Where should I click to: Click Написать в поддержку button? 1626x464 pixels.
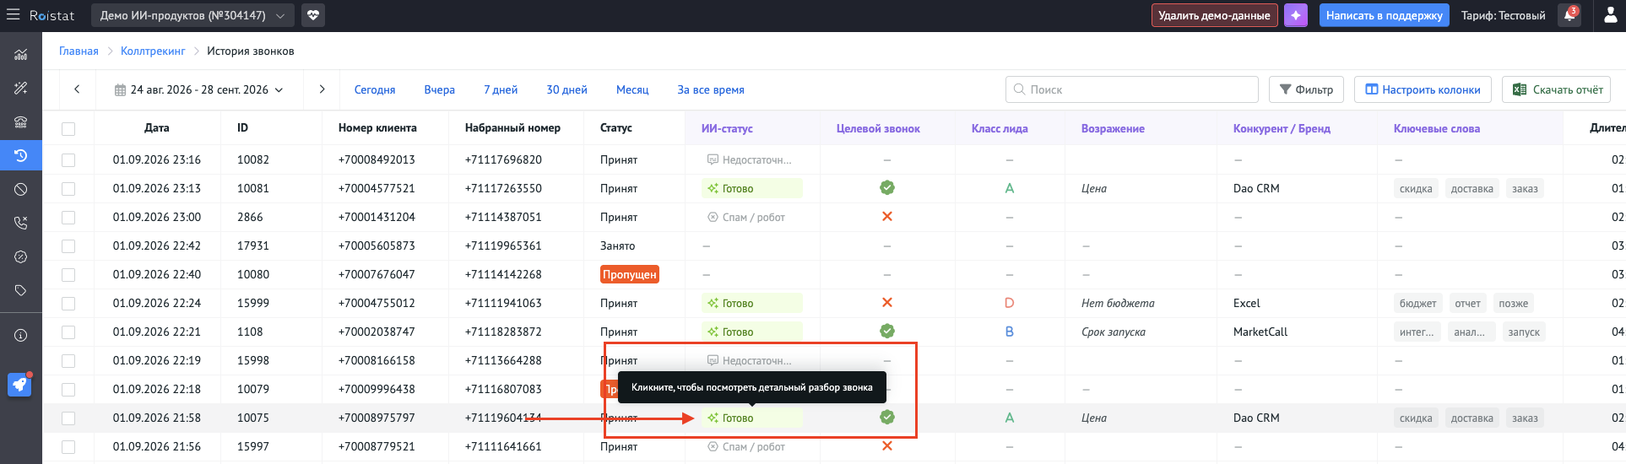1384,15
